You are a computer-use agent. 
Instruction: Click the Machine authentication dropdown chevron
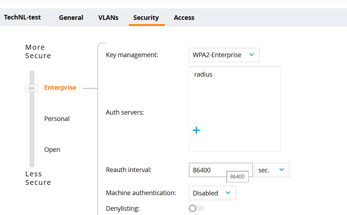click(x=228, y=193)
